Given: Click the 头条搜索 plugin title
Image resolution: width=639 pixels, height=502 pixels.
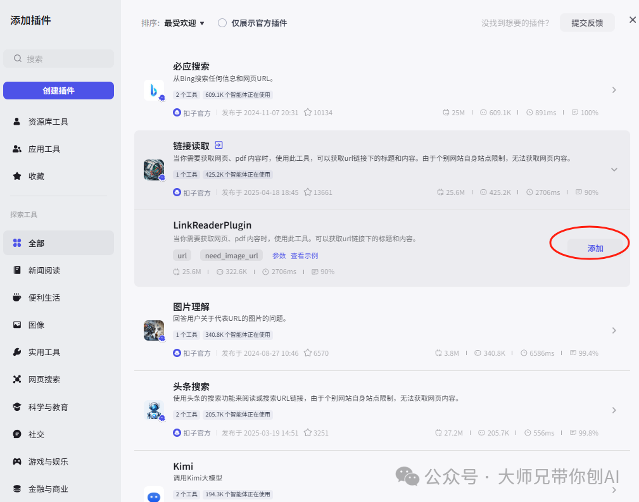Looking at the screenshot, I should 191,387.
